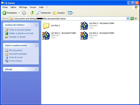Click the greyed forward navigation arrow
This screenshot has height=105, width=140.
(24, 13)
